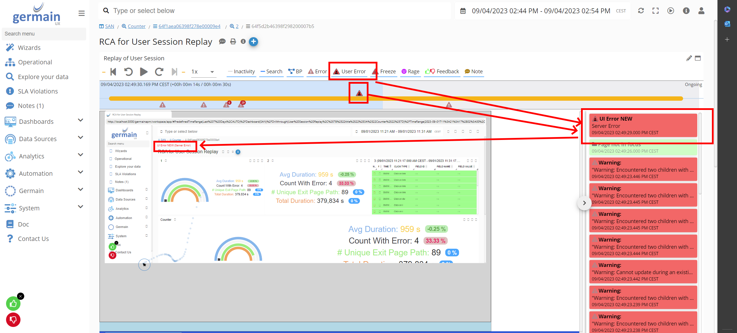Expand the Data Sources menu section
Image resolution: width=737 pixels, height=333 pixels.
coord(80,138)
